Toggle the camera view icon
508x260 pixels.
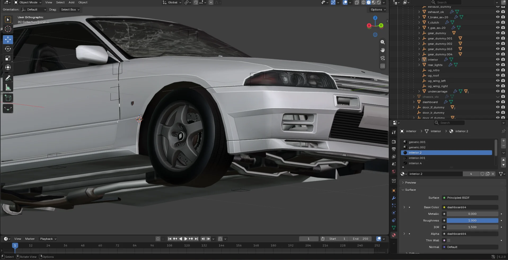[x=383, y=58]
